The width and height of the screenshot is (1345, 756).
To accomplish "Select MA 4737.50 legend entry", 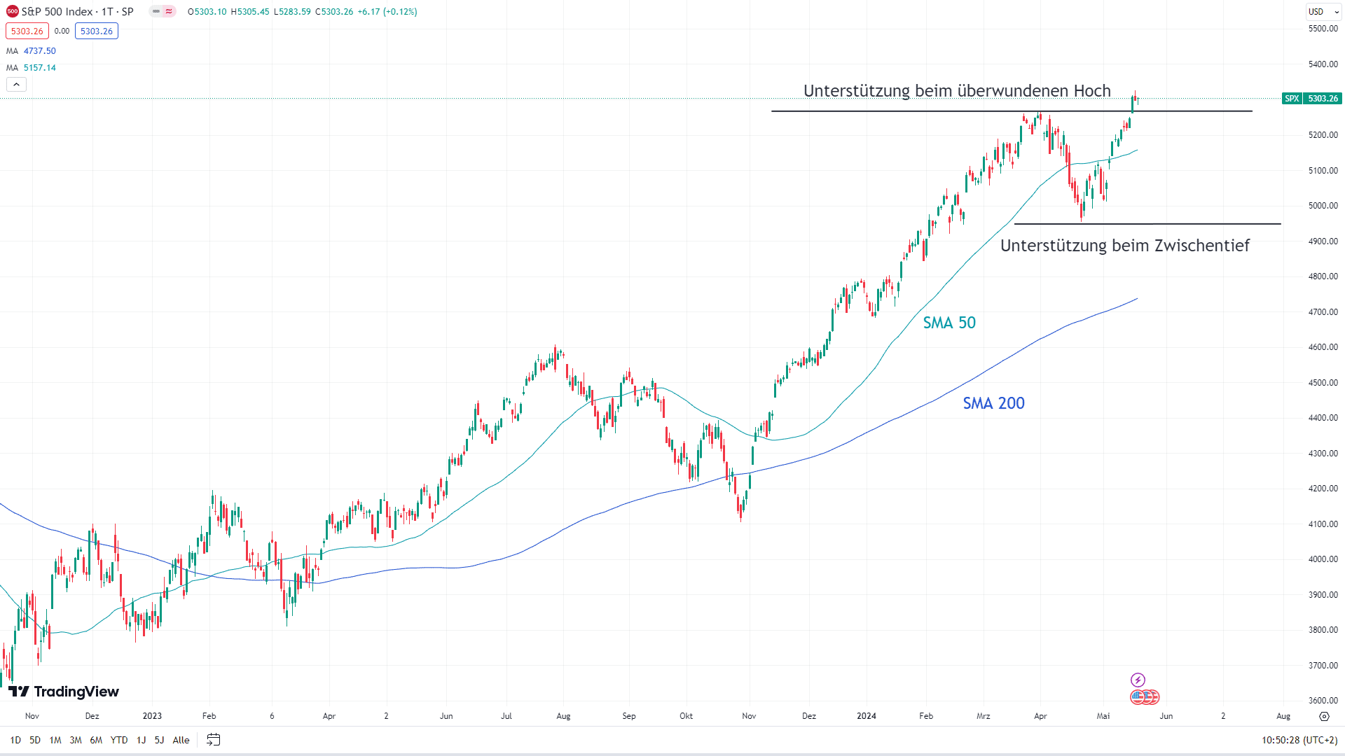I will coord(31,51).
